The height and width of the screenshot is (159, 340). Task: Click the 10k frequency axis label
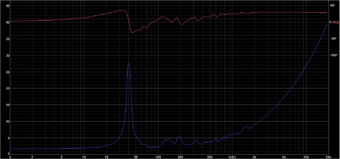tap(306, 157)
